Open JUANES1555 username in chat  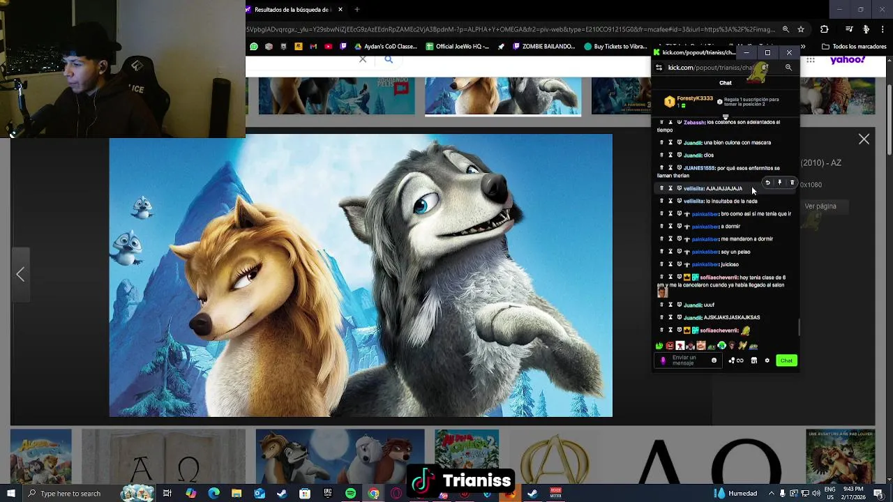pos(699,168)
